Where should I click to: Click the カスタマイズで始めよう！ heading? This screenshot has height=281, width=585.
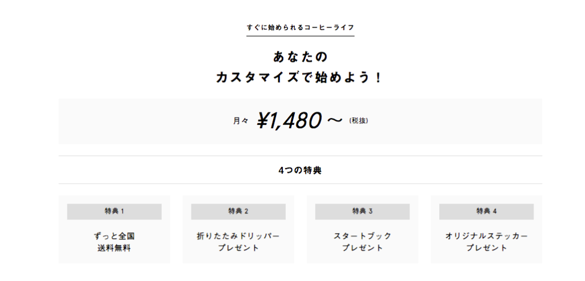[x=299, y=78]
